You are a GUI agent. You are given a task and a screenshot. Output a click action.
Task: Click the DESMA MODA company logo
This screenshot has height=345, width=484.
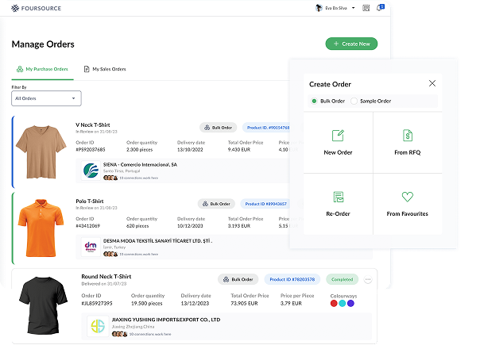point(91,247)
